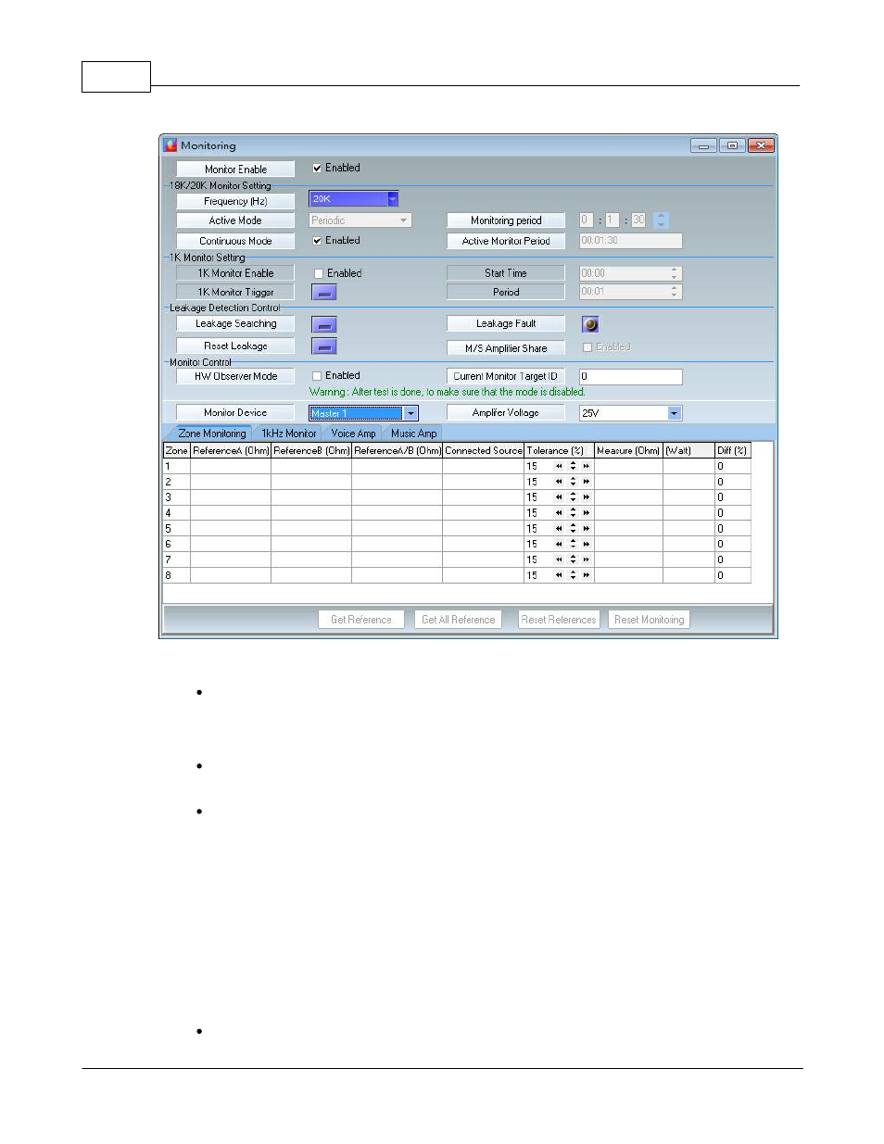Image resolution: width=884 pixels, height=1144 pixels.
Task: Switch to the 1kHz Monitor tab
Action: click(288, 434)
